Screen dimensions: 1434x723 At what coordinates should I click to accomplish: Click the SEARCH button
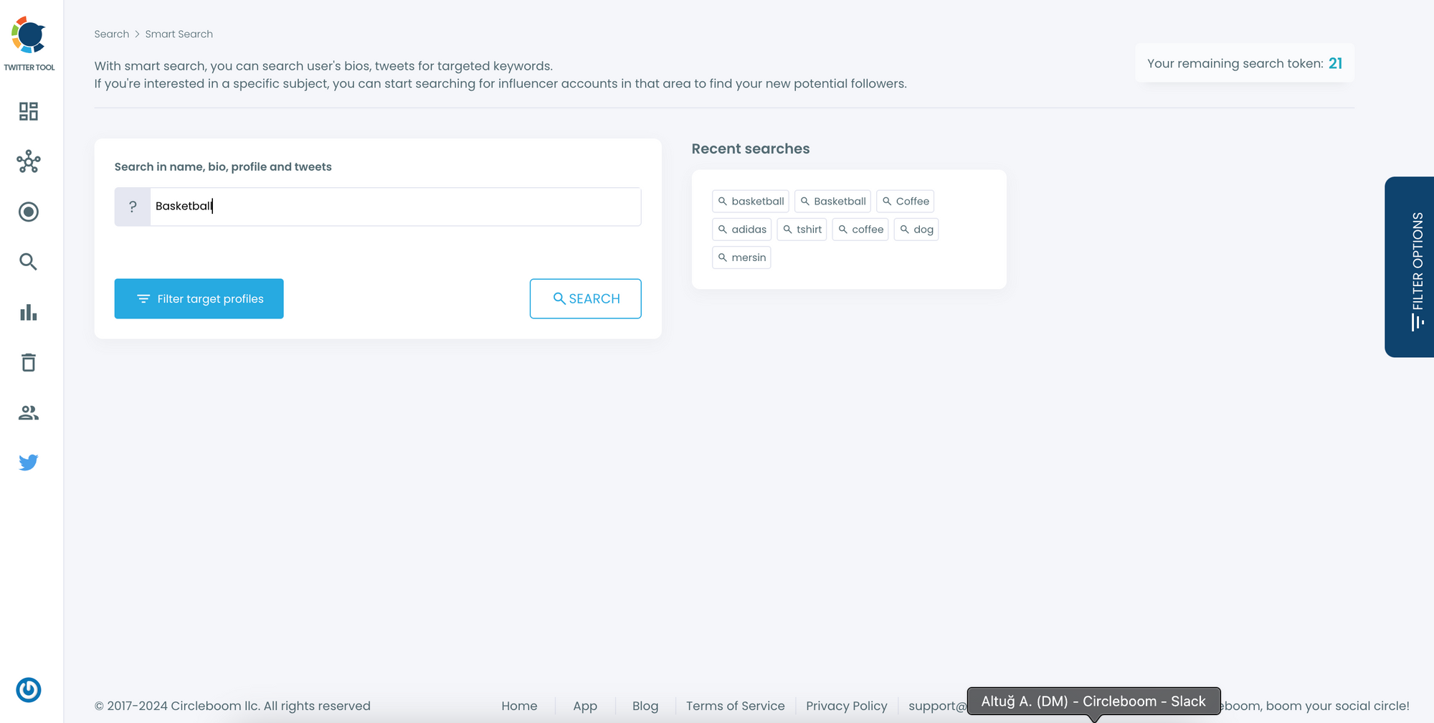coord(585,298)
